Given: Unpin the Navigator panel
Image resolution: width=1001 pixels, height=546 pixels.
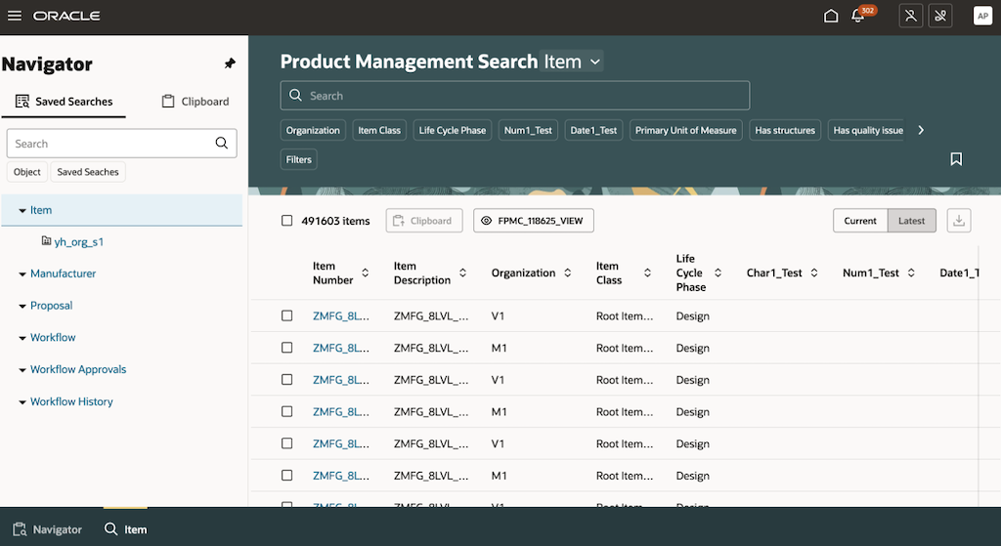Looking at the screenshot, I should (x=230, y=63).
